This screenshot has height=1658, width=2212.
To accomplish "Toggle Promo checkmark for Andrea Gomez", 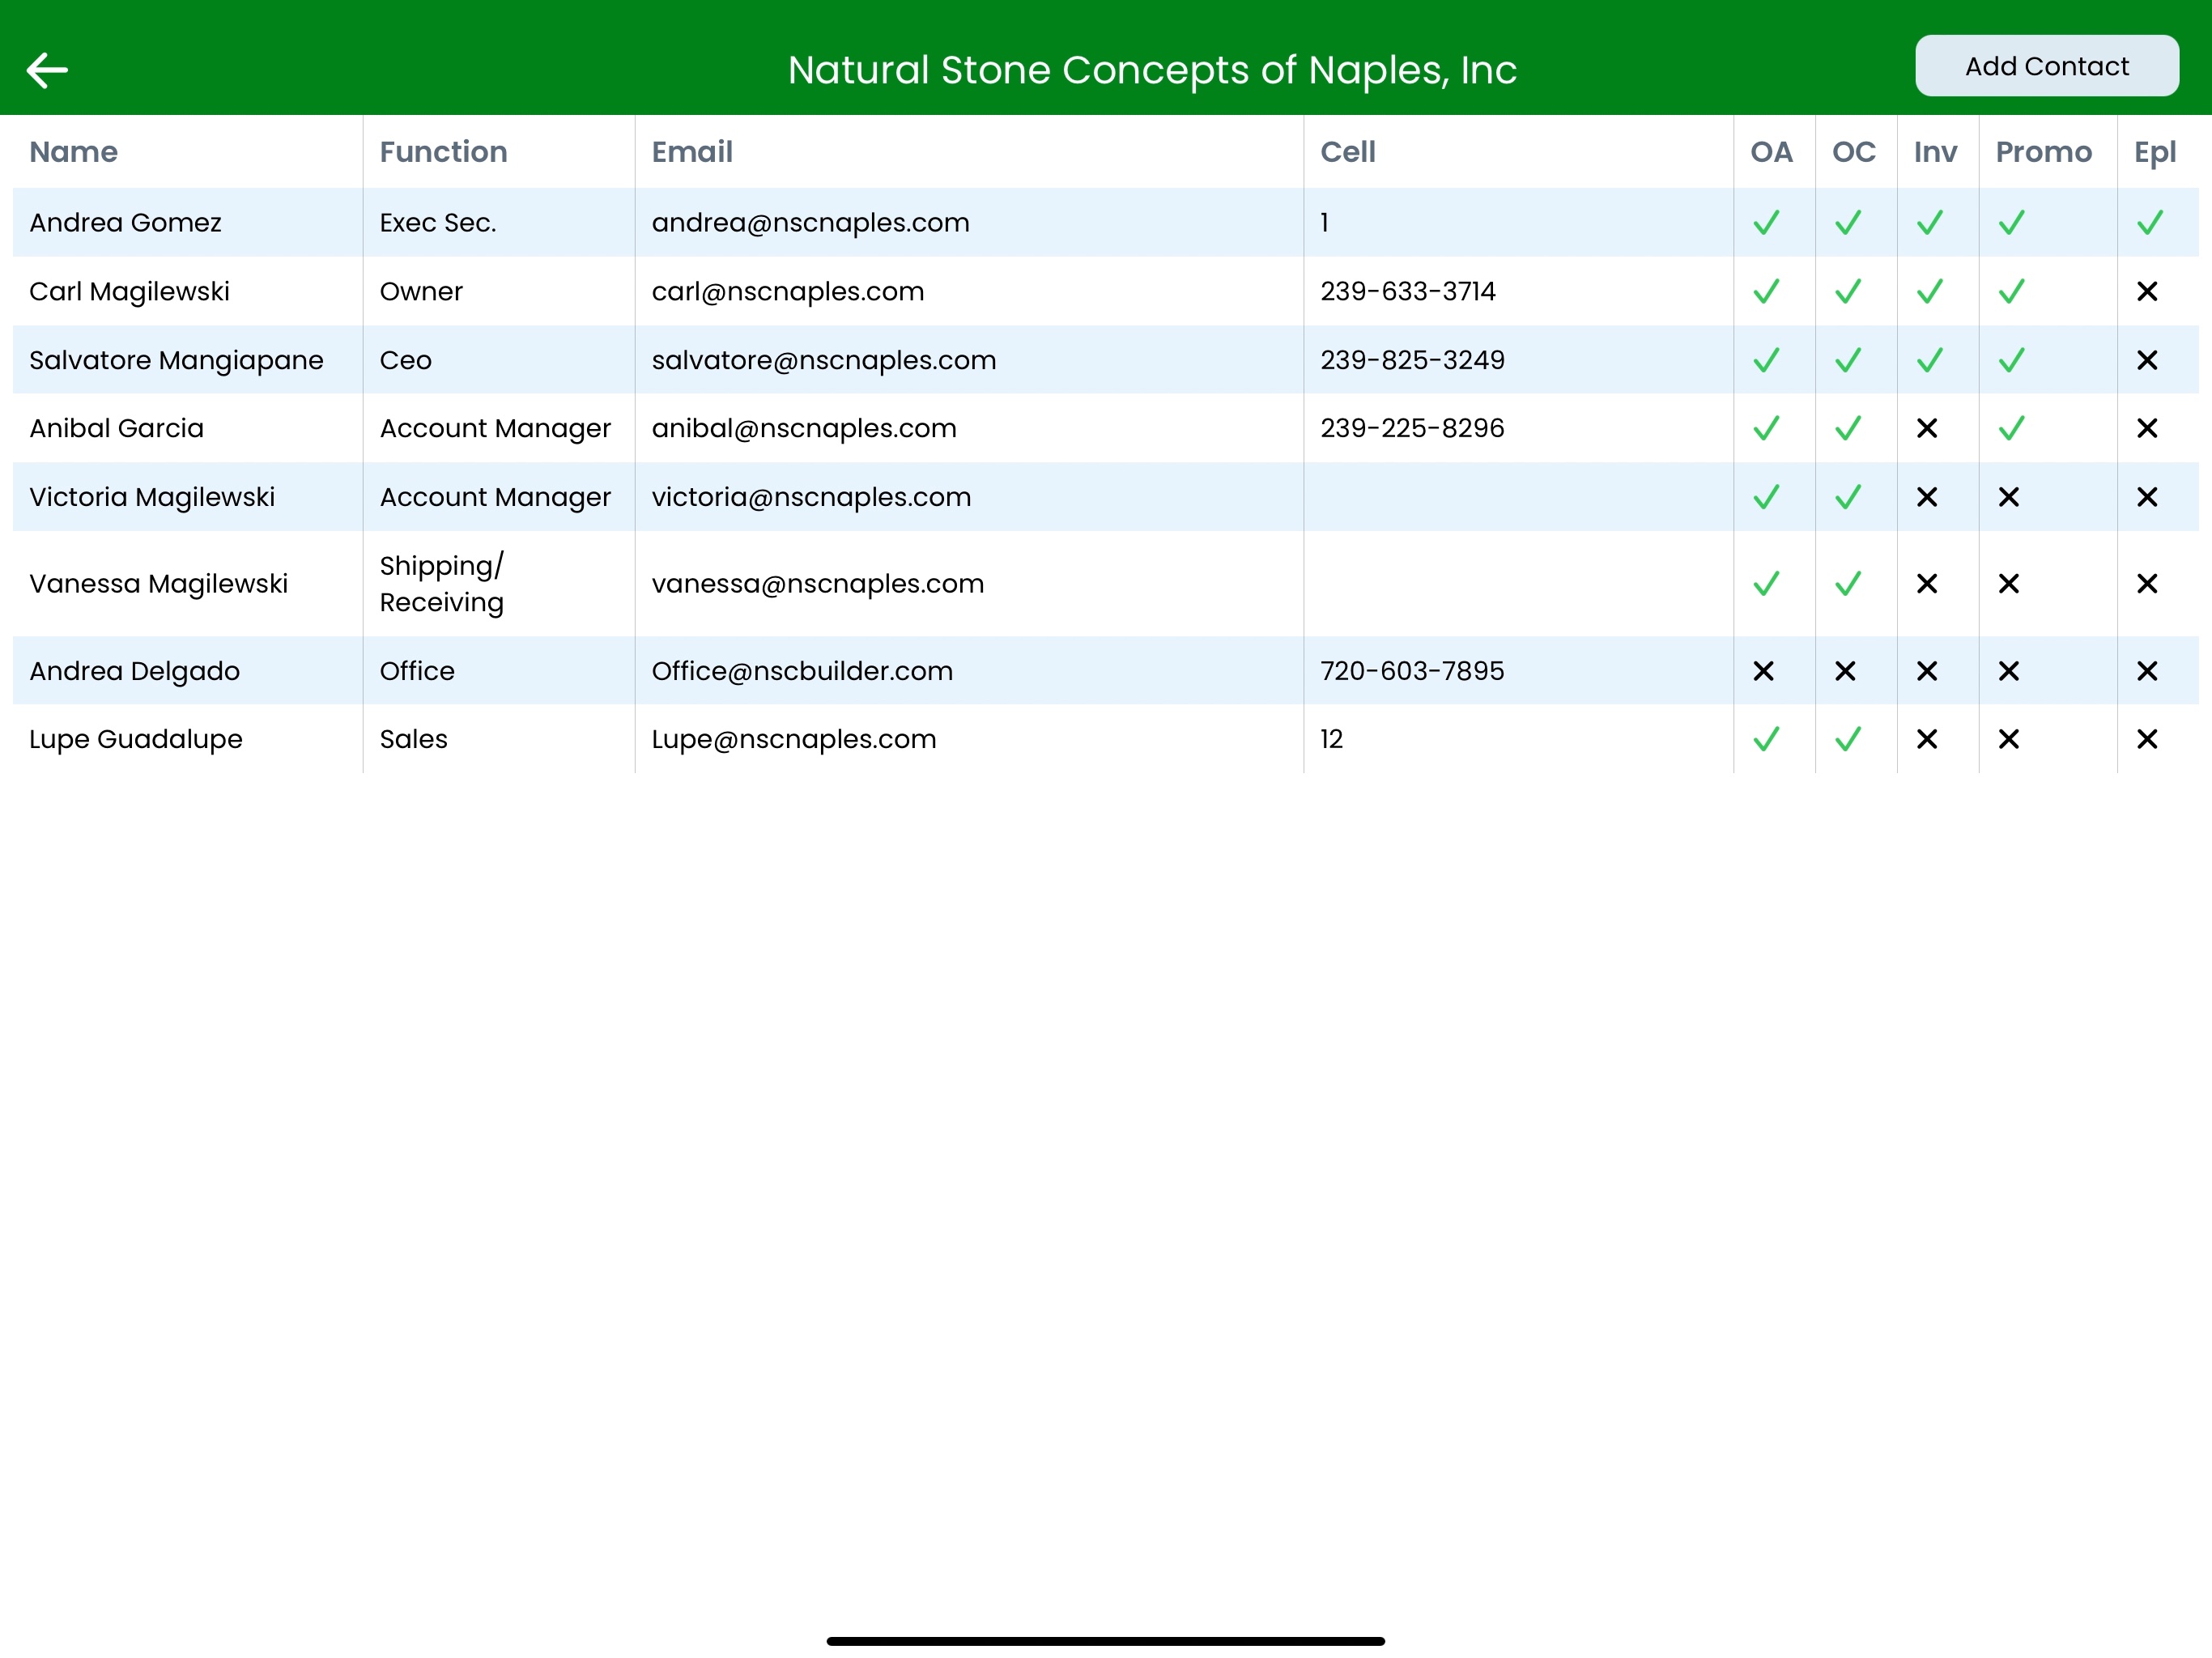I will tap(2012, 222).
